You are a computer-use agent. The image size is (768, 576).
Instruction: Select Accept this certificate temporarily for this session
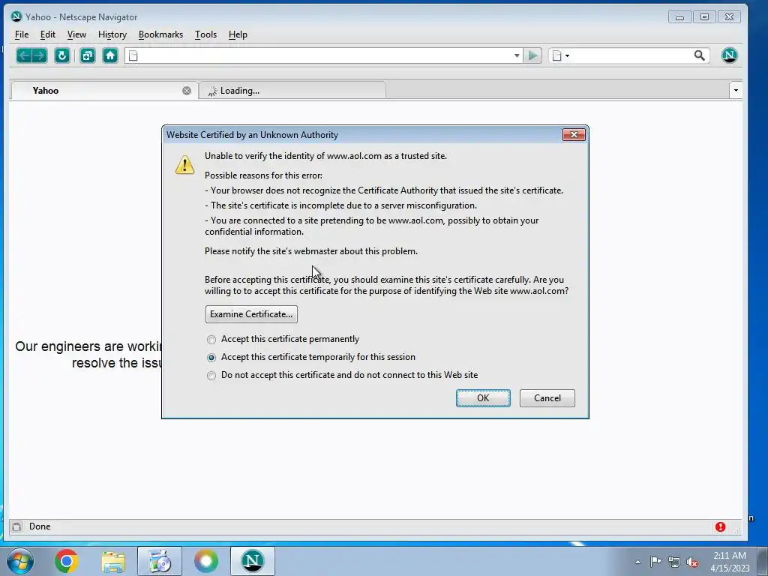point(211,358)
